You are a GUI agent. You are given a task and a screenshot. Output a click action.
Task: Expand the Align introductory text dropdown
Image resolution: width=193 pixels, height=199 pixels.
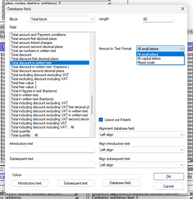(x=141, y=150)
